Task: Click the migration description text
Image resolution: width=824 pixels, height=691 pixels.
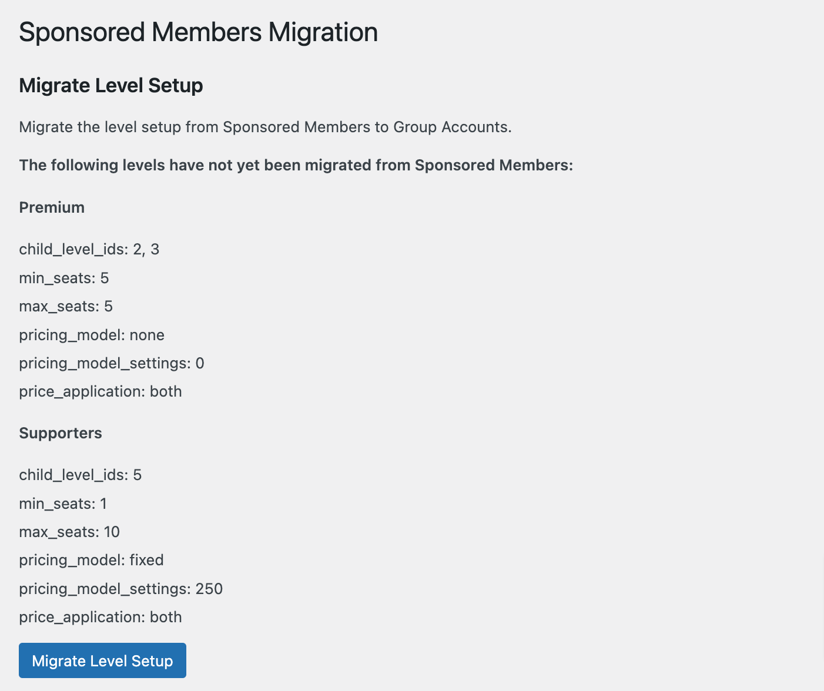Action: pos(265,127)
